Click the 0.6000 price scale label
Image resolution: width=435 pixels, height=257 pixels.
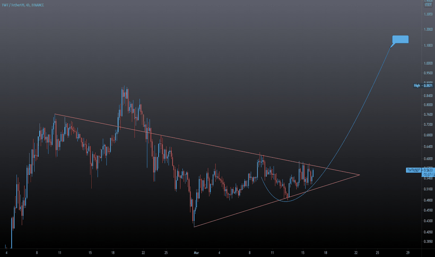(x=428, y=159)
